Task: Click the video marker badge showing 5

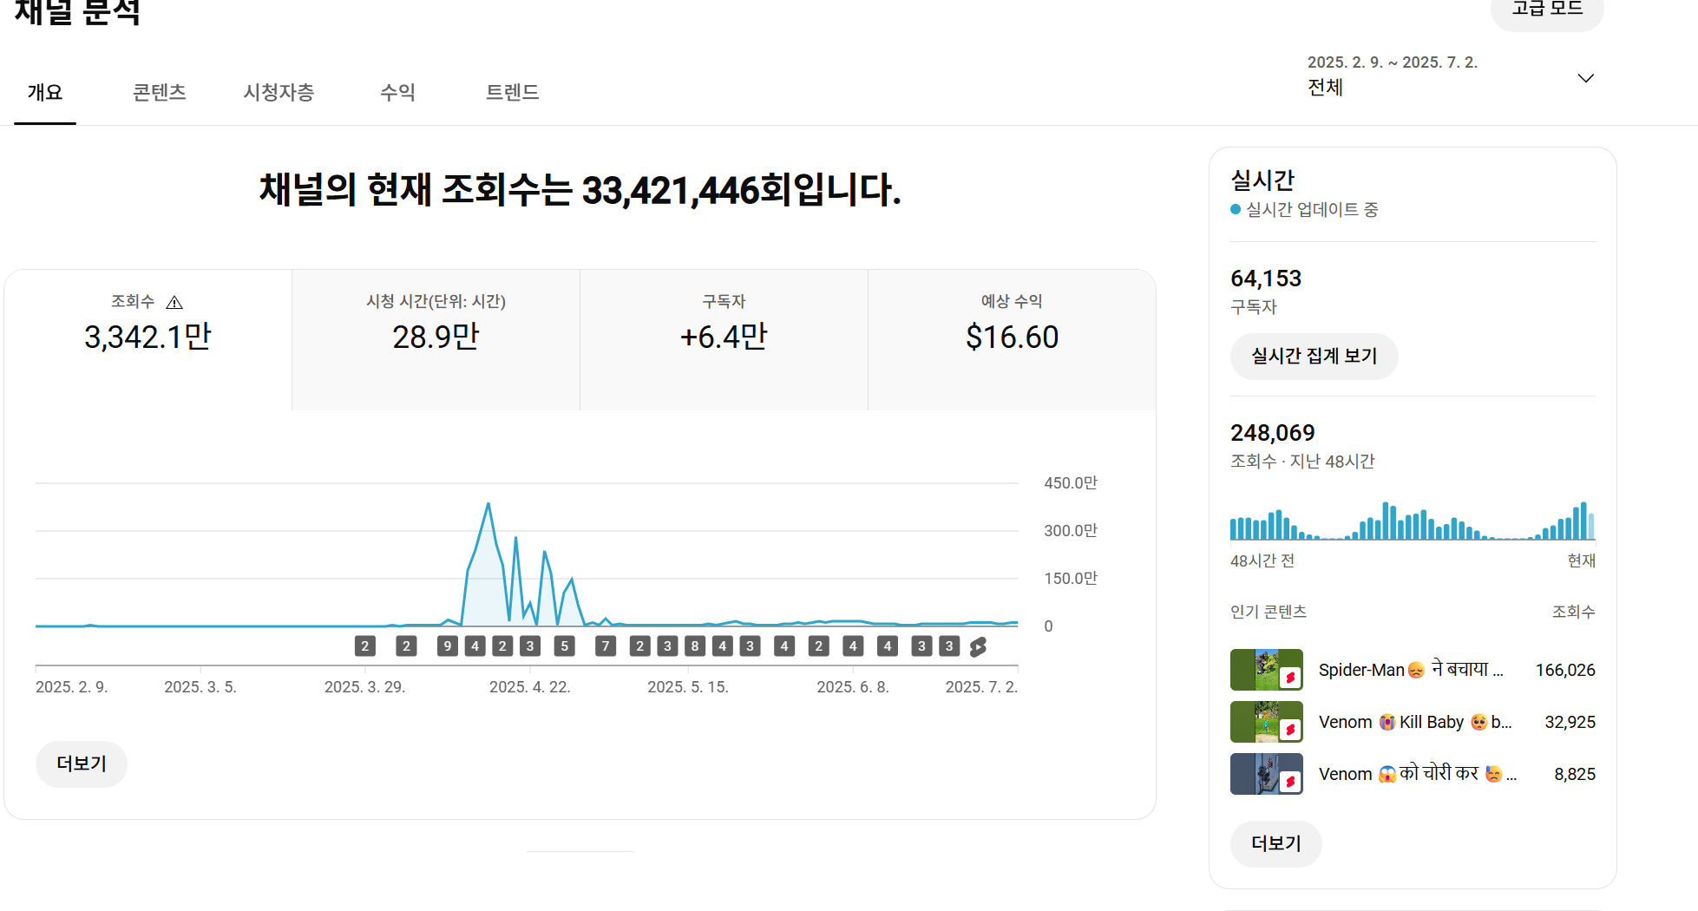Action: 565,646
